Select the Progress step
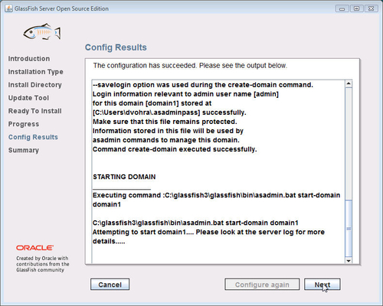Image resolution: width=383 pixels, height=306 pixels. click(x=24, y=124)
